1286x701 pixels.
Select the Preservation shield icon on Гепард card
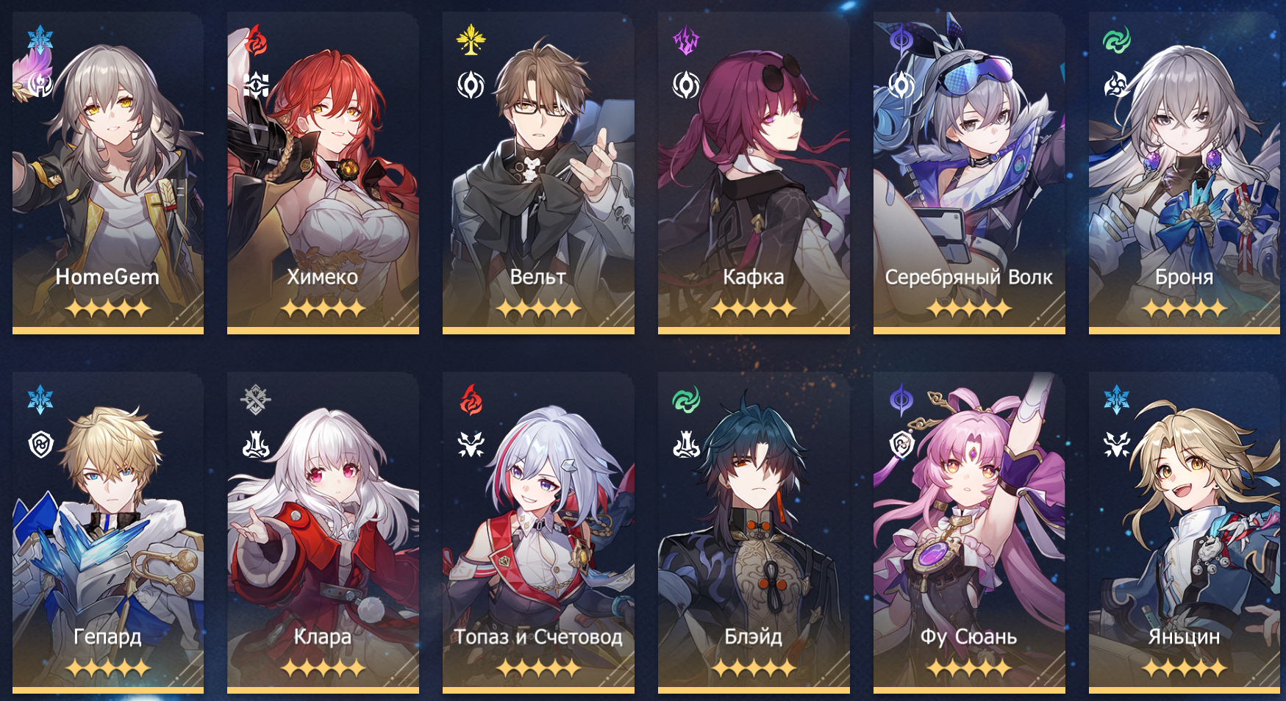coord(40,444)
